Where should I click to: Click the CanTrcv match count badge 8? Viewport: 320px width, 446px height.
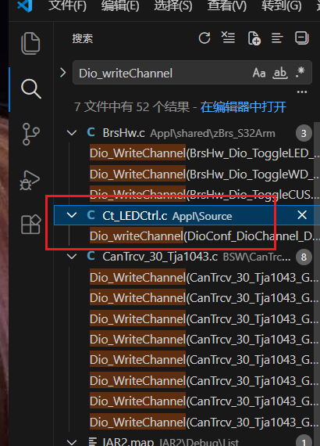[x=304, y=257]
